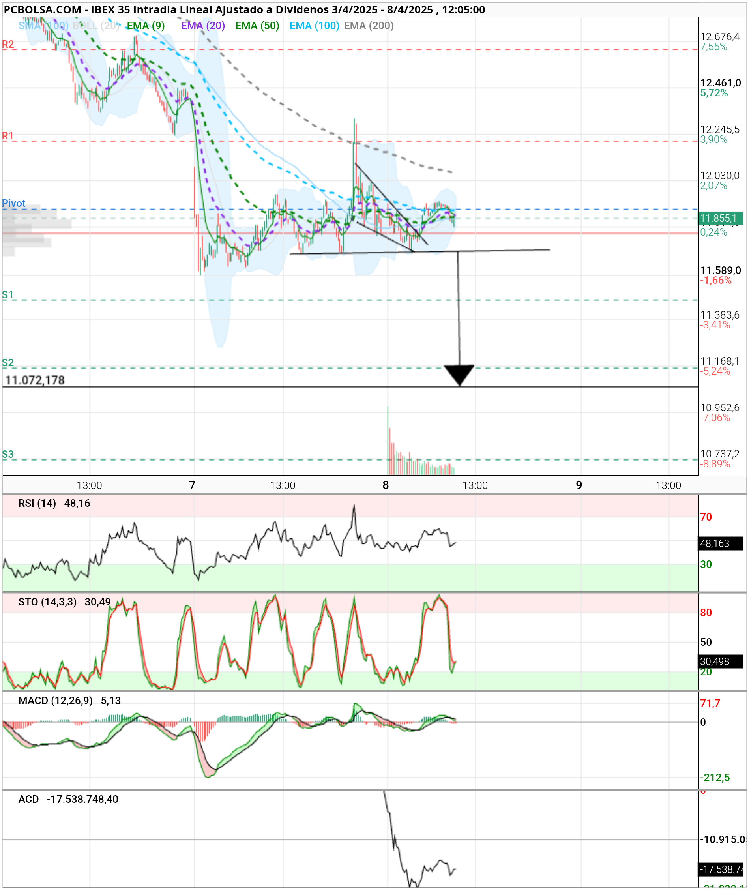Click the 10.737,2 price axis value

pyautogui.click(x=720, y=453)
